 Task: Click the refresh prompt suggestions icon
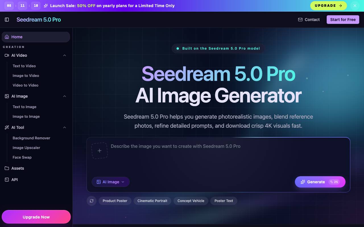(92, 201)
